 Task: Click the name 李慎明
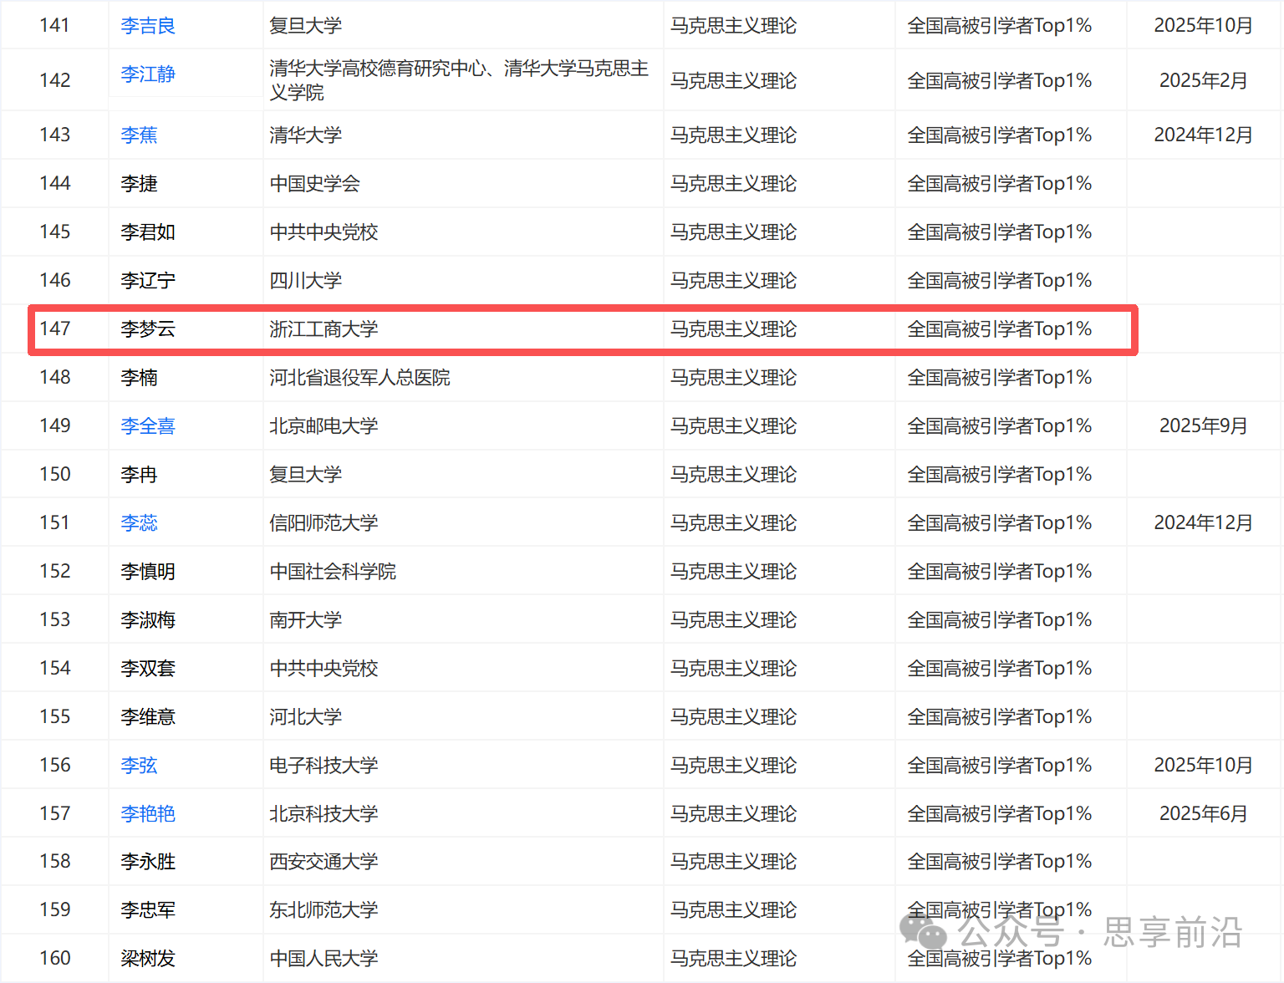pyautogui.click(x=148, y=572)
